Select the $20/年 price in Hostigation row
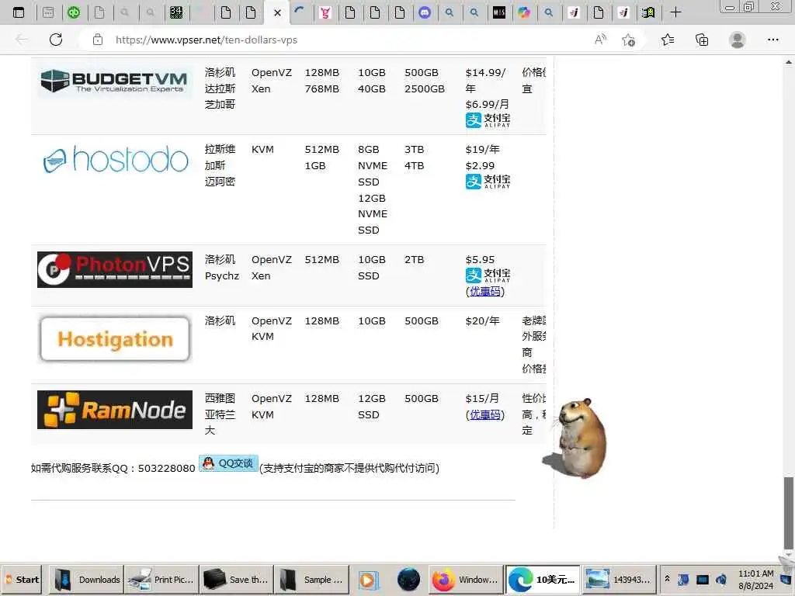The image size is (795, 596). 482,321
